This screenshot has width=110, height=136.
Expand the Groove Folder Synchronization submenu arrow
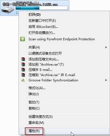tap(106, 80)
